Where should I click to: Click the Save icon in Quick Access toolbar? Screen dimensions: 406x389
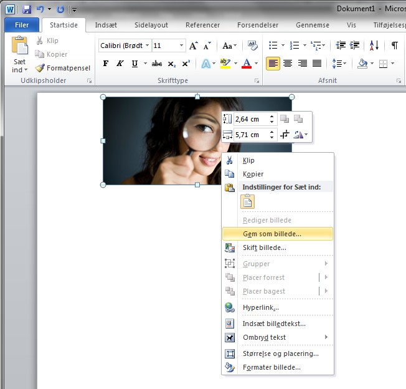(x=27, y=9)
